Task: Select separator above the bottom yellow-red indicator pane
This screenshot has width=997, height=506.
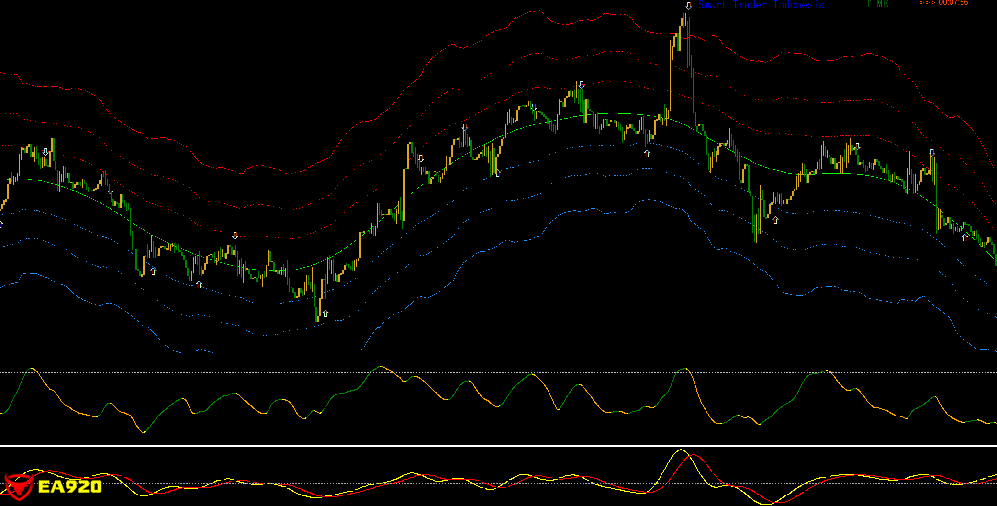Action: 498,446
